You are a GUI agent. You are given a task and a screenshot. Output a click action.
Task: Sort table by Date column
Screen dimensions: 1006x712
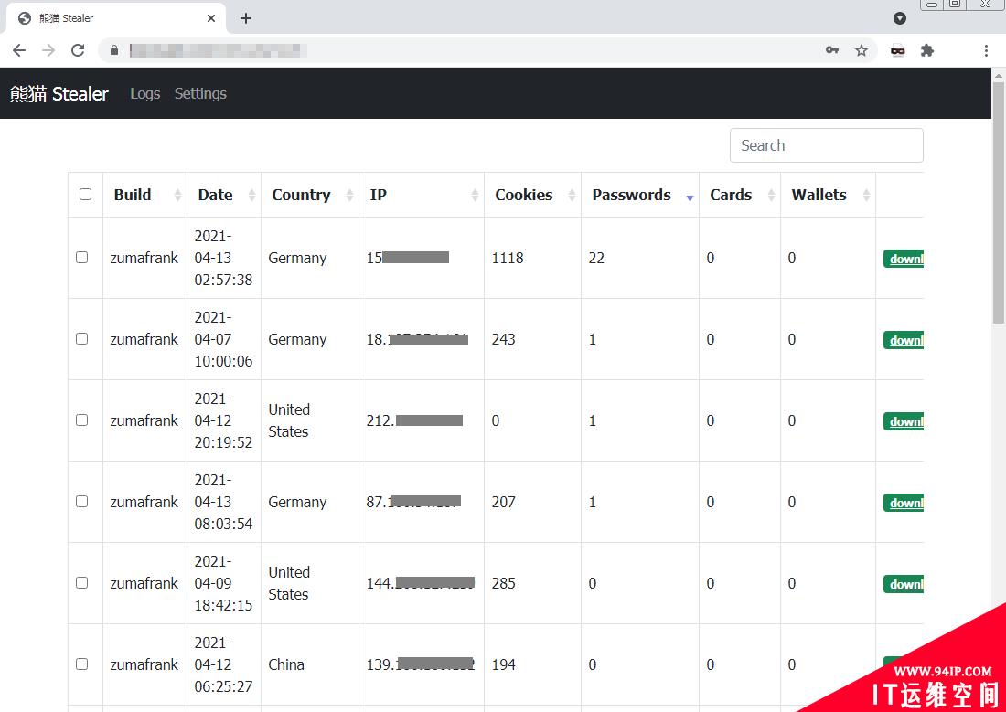(x=224, y=195)
